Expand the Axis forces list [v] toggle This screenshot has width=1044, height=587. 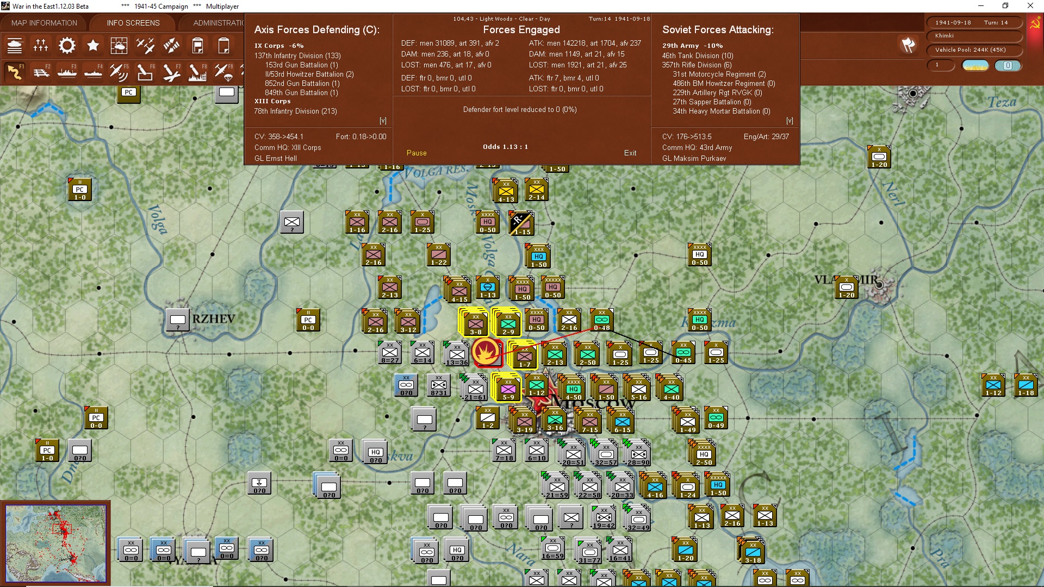(383, 121)
